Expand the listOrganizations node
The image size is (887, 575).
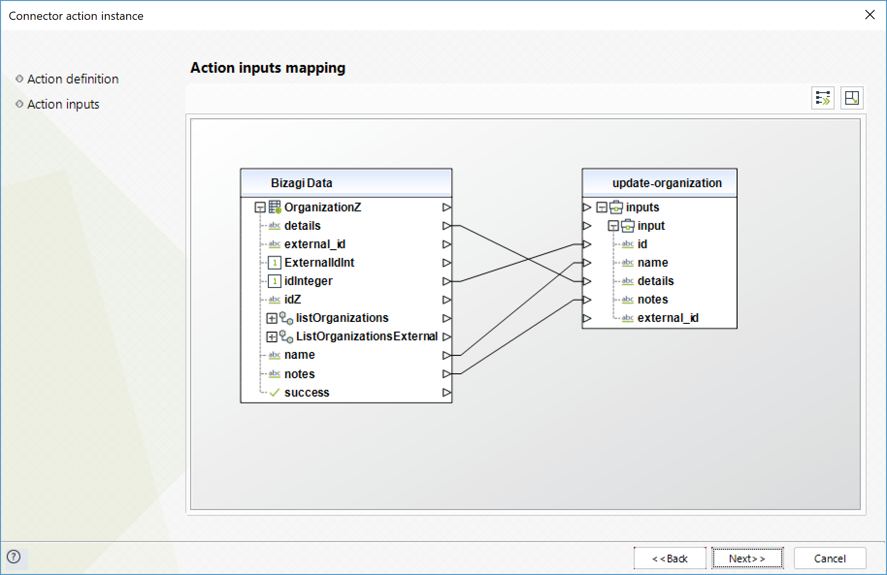point(272,318)
